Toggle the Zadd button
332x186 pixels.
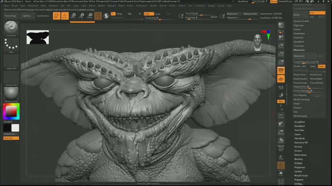(149, 14)
